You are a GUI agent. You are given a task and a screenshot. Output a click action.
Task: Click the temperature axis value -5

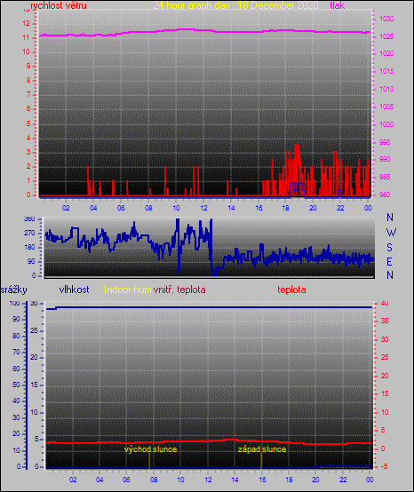pyautogui.click(x=385, y=466)
